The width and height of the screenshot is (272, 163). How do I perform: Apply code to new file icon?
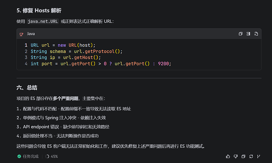[x=256, y=34]
